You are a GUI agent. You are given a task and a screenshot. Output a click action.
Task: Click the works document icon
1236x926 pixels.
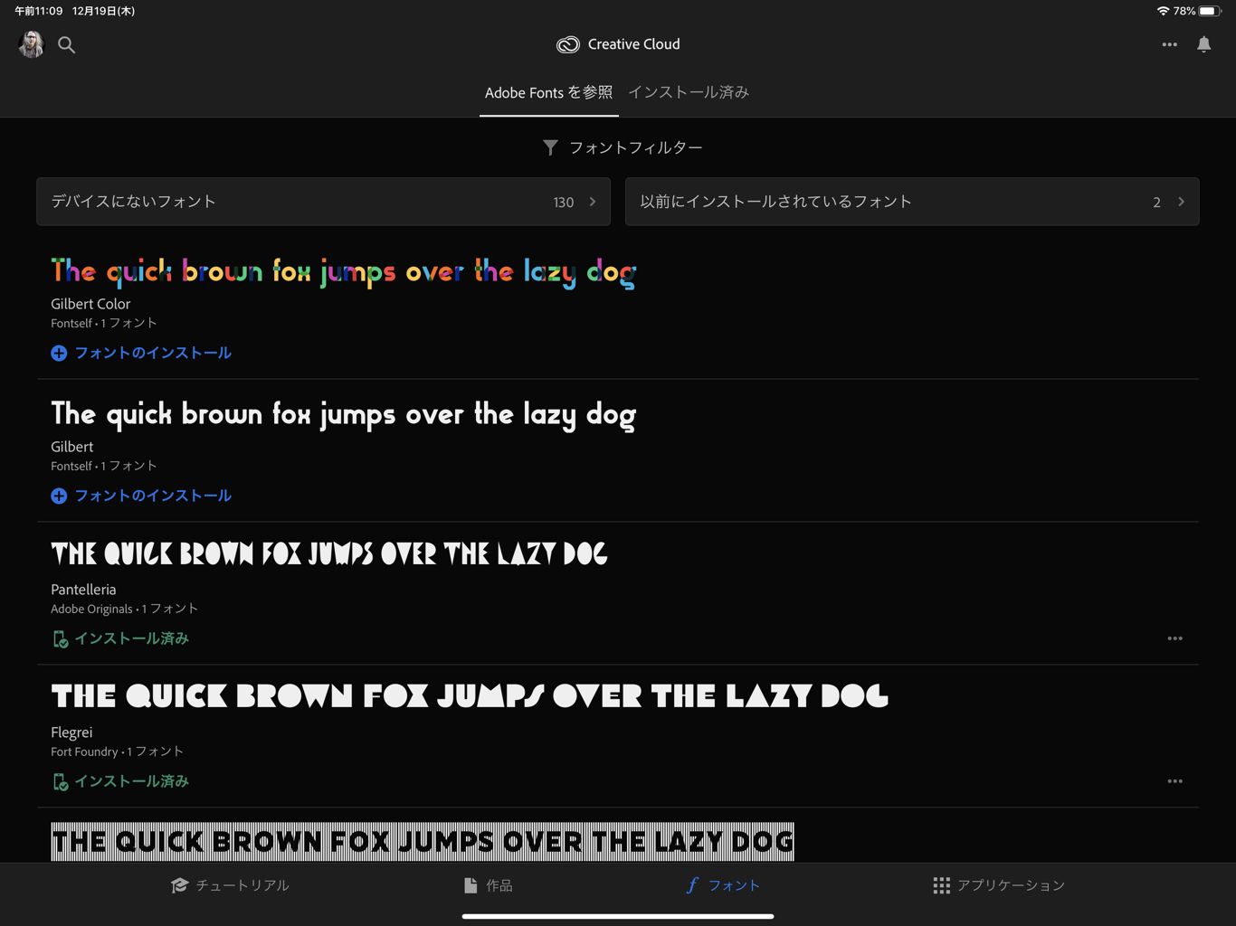point(471,885)
